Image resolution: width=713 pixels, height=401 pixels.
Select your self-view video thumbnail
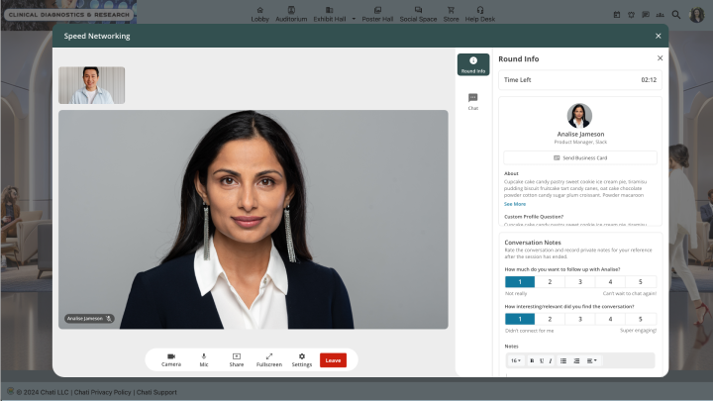91,85
